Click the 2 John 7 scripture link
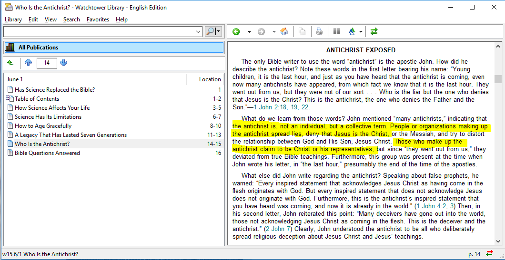Image resolution: width=505 pixels, height=260 pixels. pyautogui.click(x=278, y=229)
